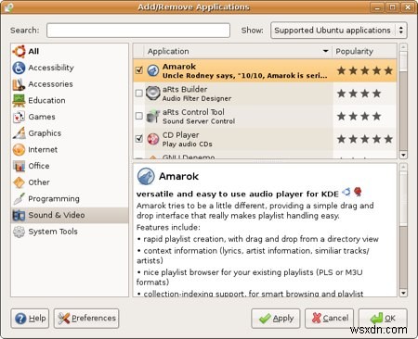Click the Accessories category icon
418x339 pixels.
point(19,84)
